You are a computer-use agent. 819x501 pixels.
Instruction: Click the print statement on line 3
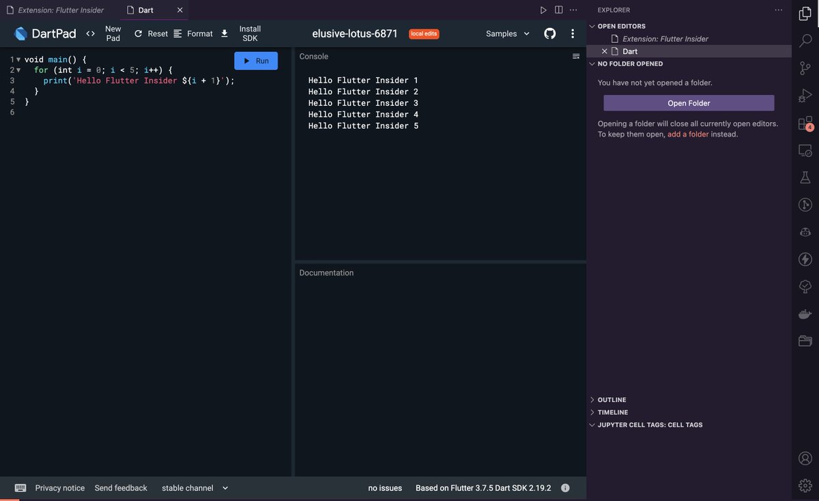(x=139, y=81)
